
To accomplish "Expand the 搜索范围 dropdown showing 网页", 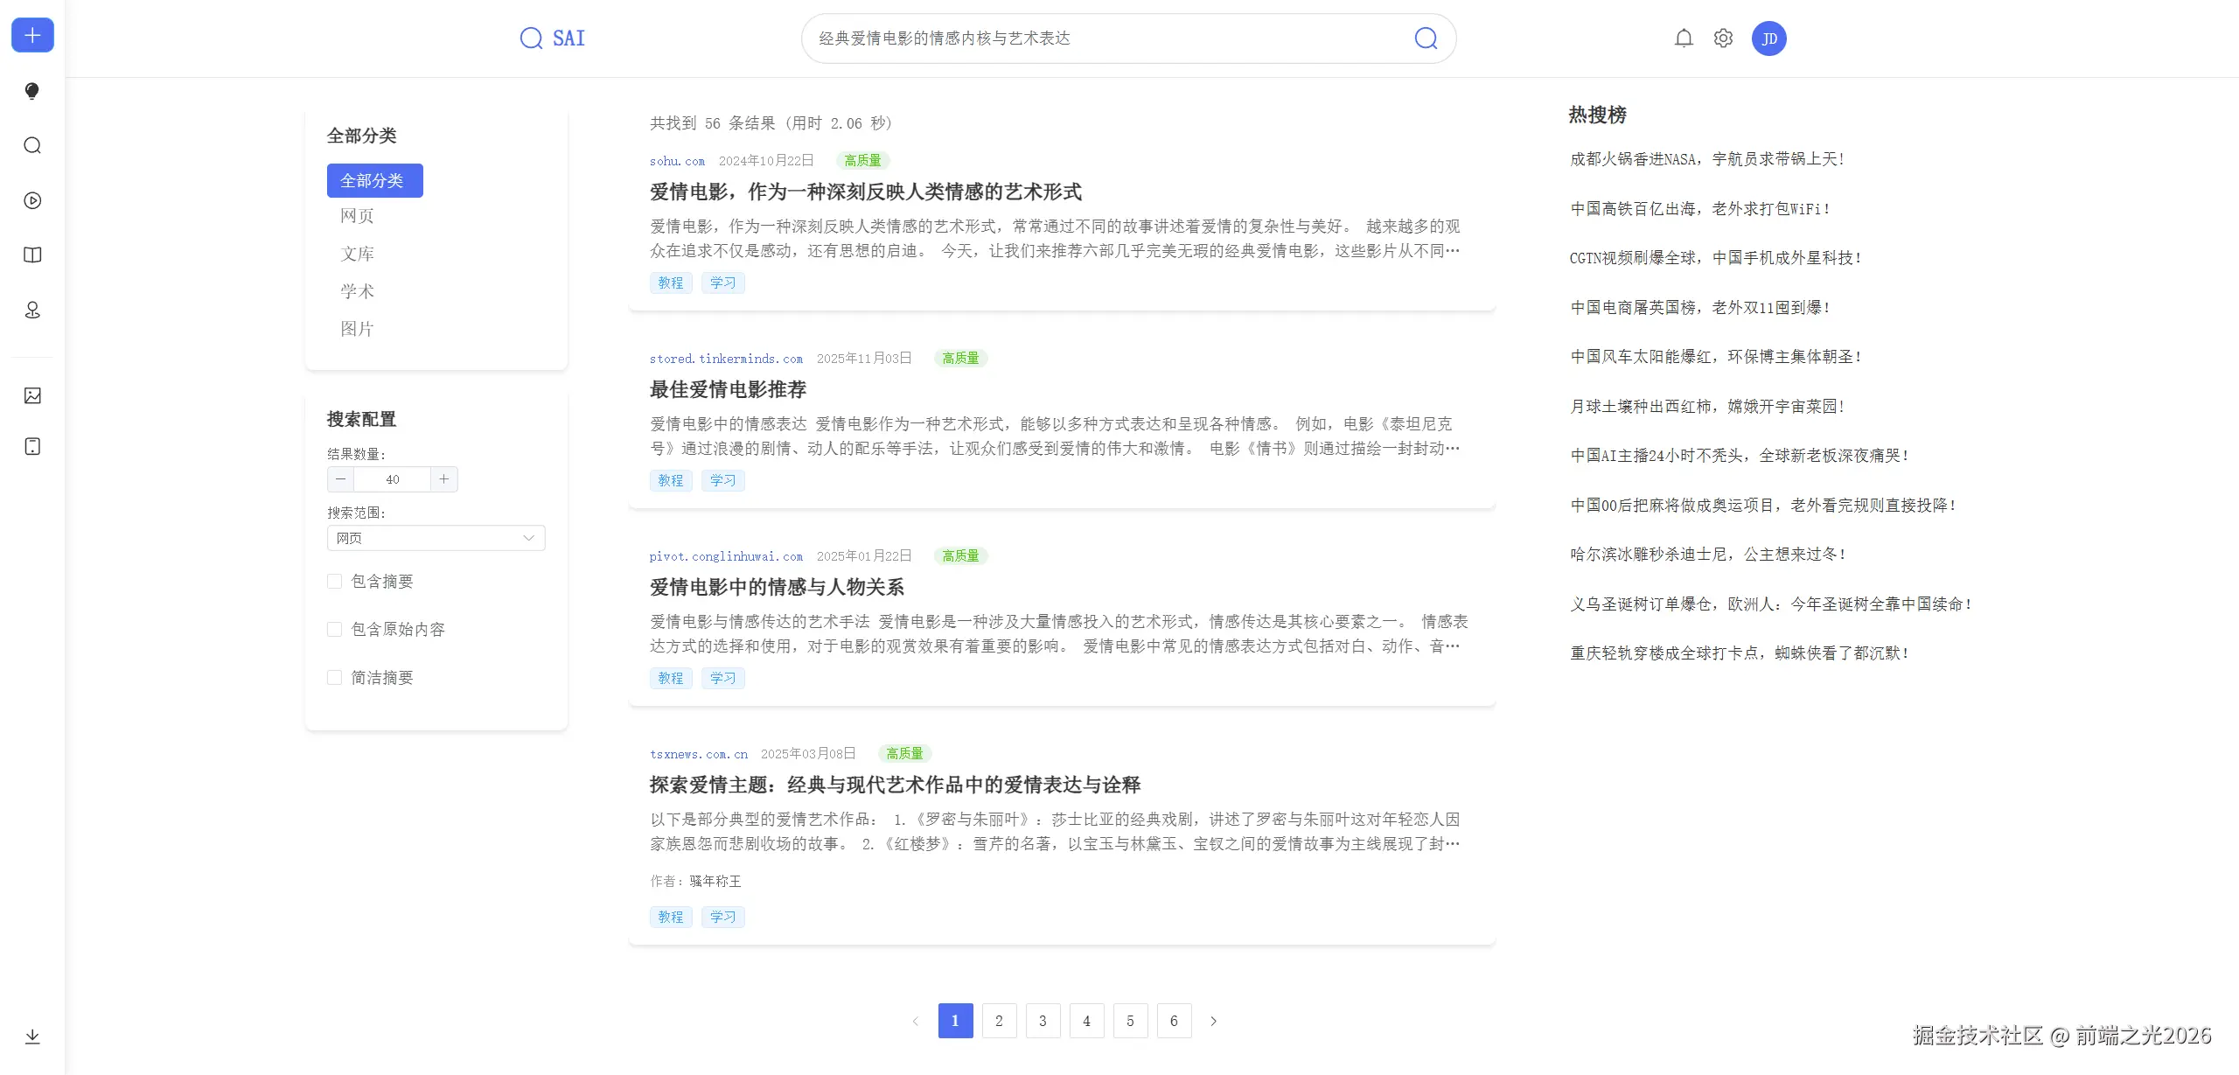I will coord(436,538).
